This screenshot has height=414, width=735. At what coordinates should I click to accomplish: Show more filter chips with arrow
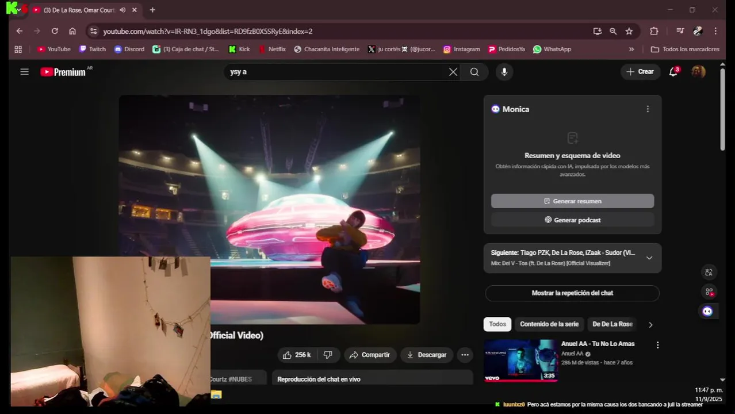(650, 324)
